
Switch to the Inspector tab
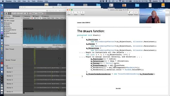(x=45, y=16)
